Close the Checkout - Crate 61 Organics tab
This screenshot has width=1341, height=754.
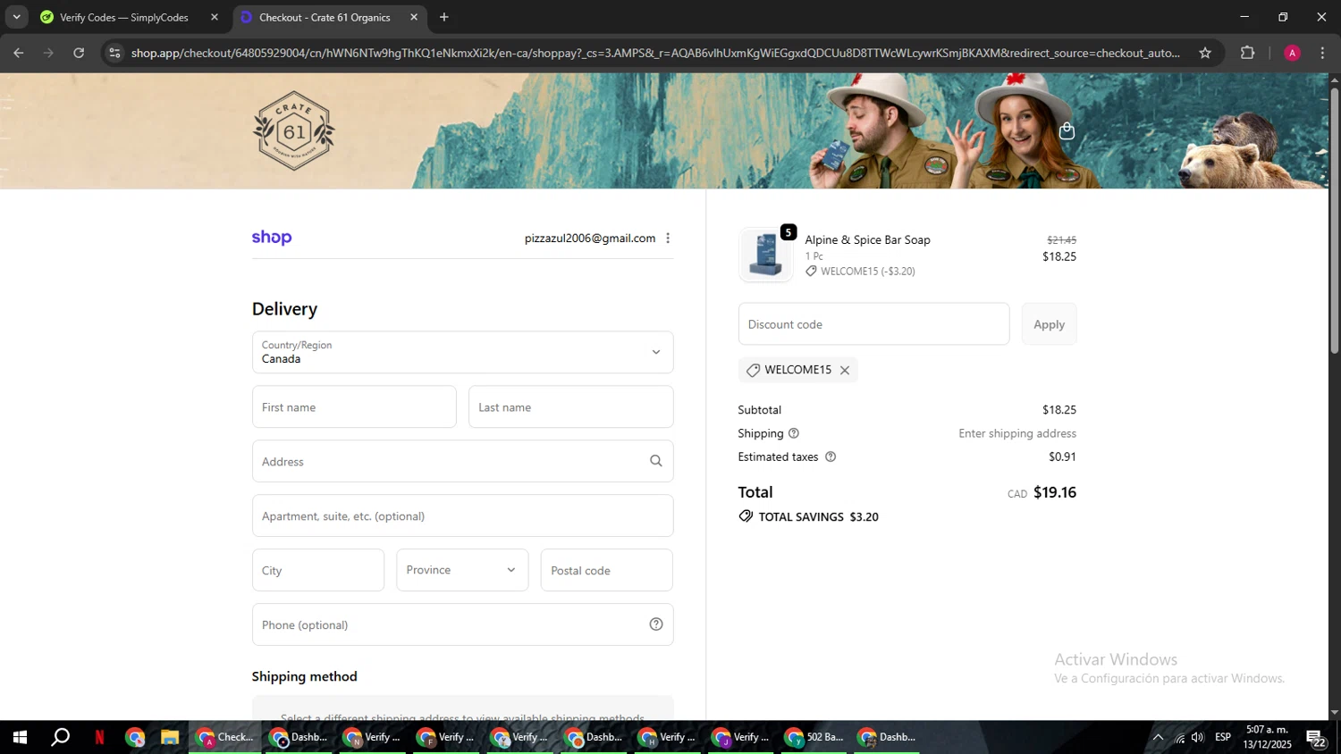tap(414, 17)
